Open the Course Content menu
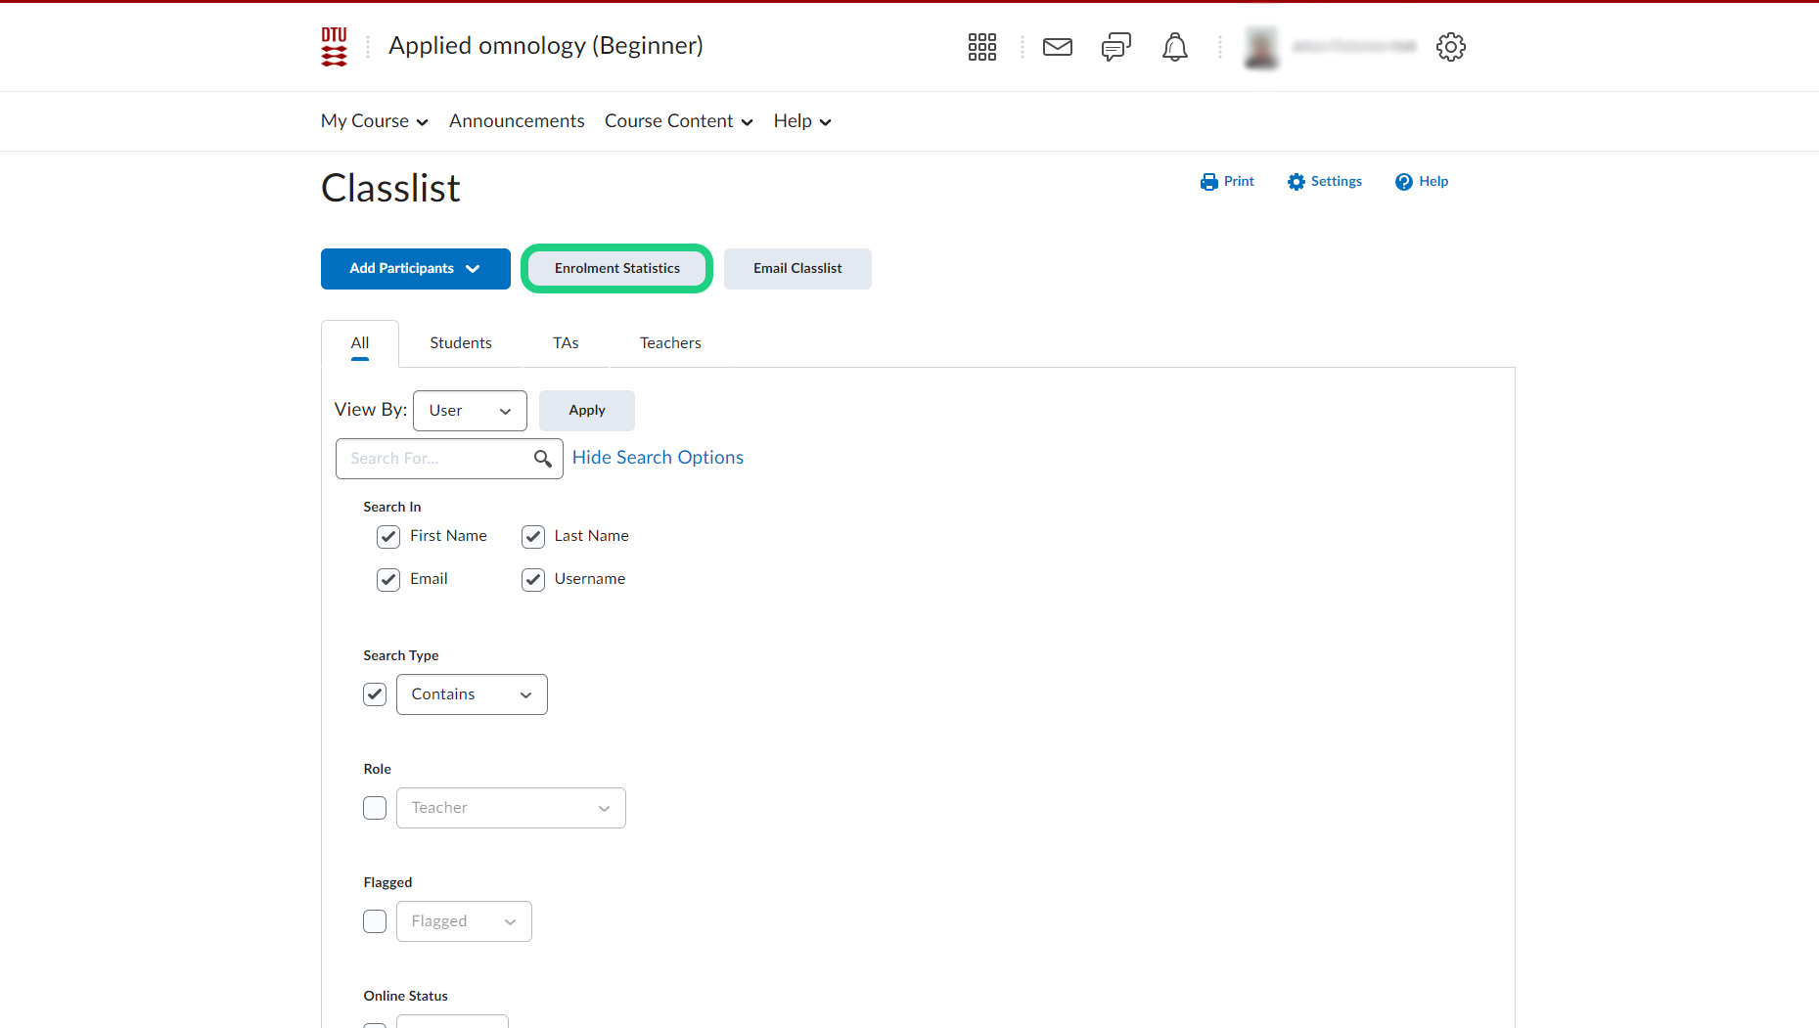Viewport: 1819px width, 1028px height. 678,121
